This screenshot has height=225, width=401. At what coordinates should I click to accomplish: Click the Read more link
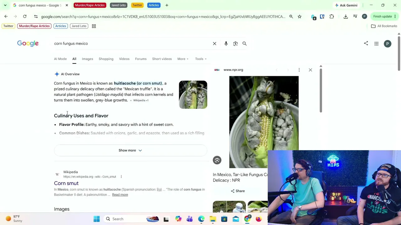coord(120,195)
